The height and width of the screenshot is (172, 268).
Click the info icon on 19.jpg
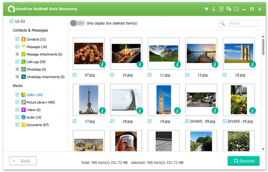pyautogui.click(x=177, y=111)
